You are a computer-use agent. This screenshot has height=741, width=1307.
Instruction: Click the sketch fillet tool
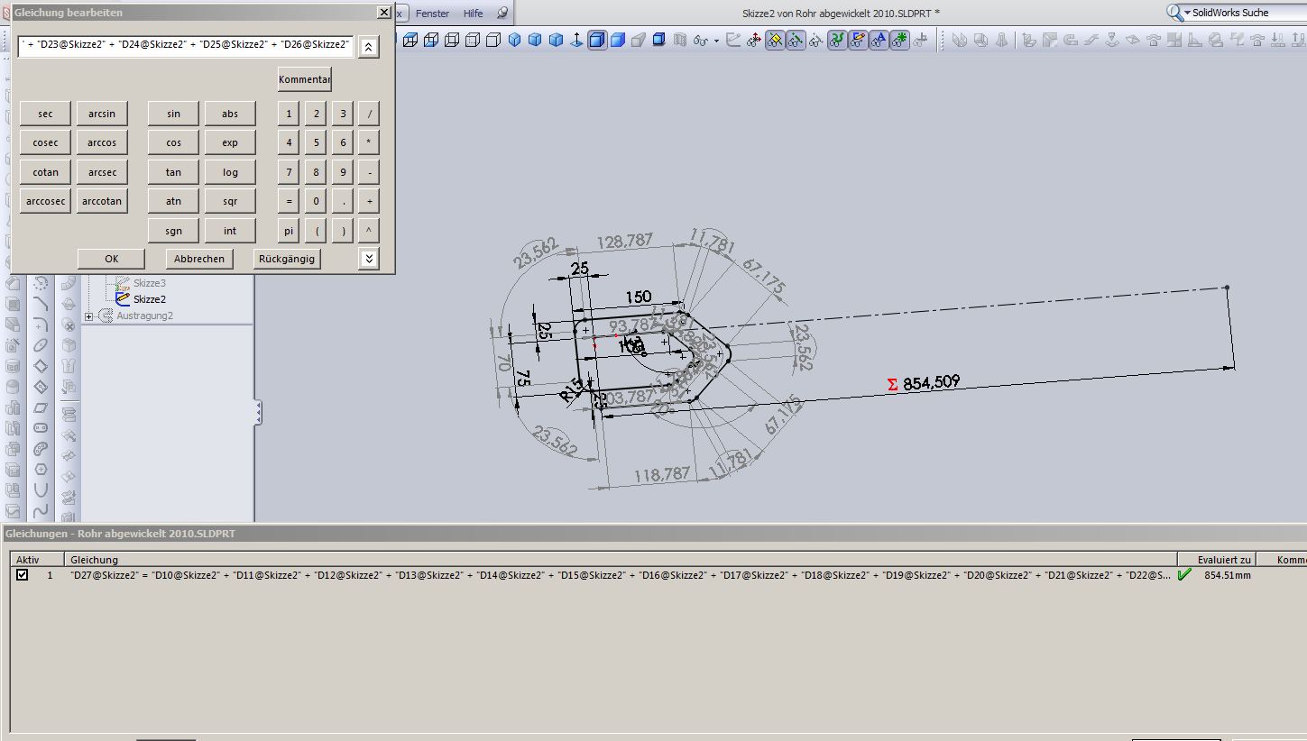(x=41, y=325)
